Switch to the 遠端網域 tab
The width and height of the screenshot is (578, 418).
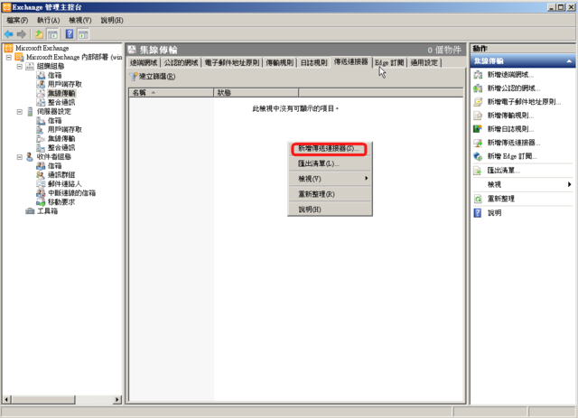(144, 62)
